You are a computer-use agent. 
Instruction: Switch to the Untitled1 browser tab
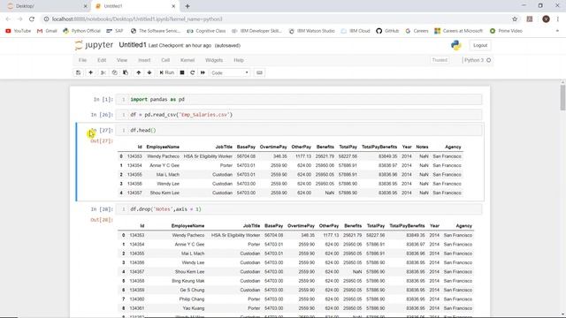pyautogui.click(x=134, y=6)
